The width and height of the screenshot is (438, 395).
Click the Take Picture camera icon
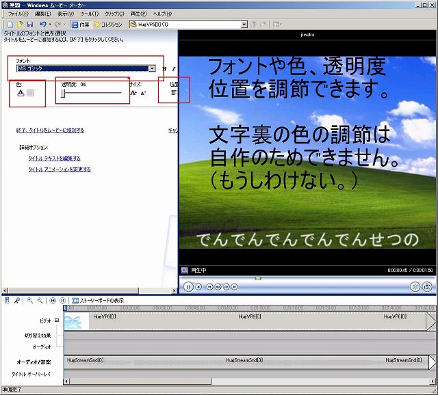pos(427,287)
